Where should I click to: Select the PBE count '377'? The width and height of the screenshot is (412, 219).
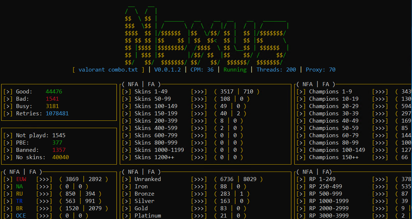click(57, 143)
